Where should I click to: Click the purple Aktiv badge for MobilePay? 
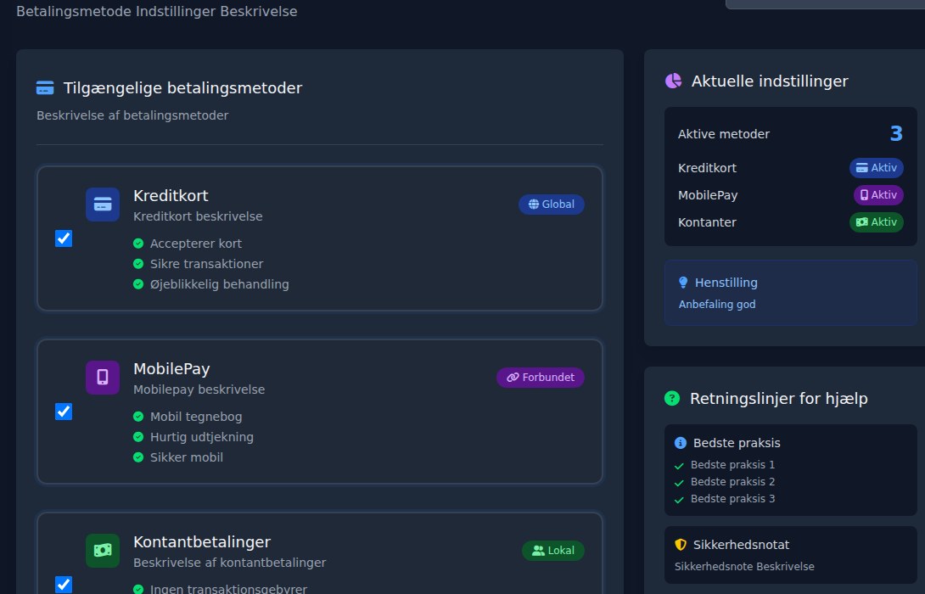[878, 194]
